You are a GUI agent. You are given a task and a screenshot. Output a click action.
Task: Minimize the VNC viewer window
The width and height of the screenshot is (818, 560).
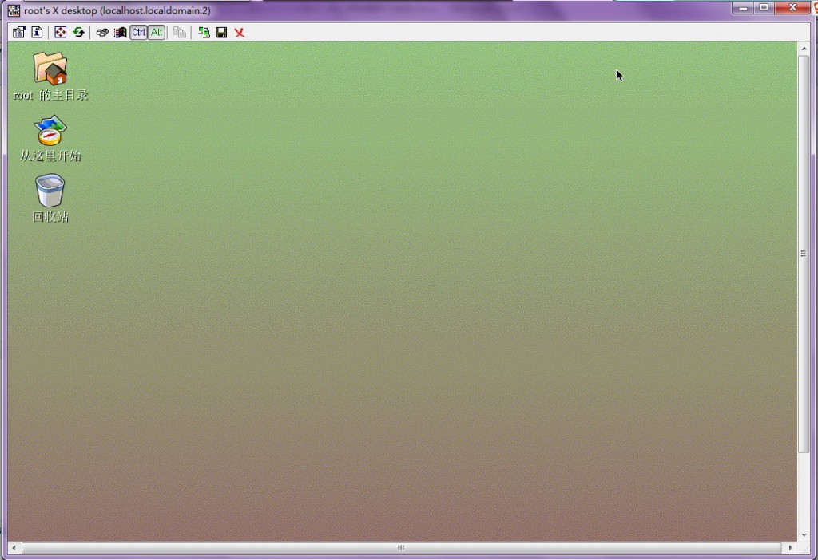click(x=743, y=7)
